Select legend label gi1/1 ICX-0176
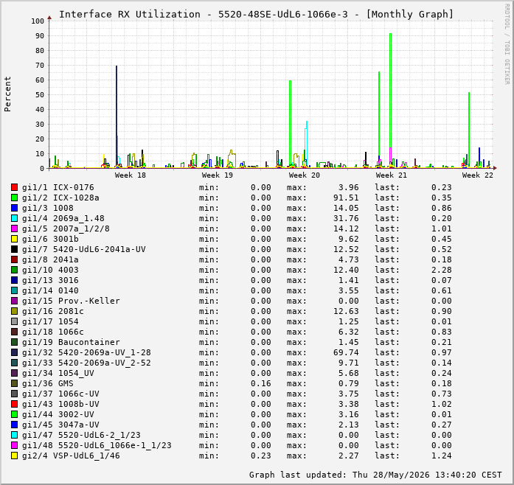Screen dimensions: 514x485 coord(58,187)
